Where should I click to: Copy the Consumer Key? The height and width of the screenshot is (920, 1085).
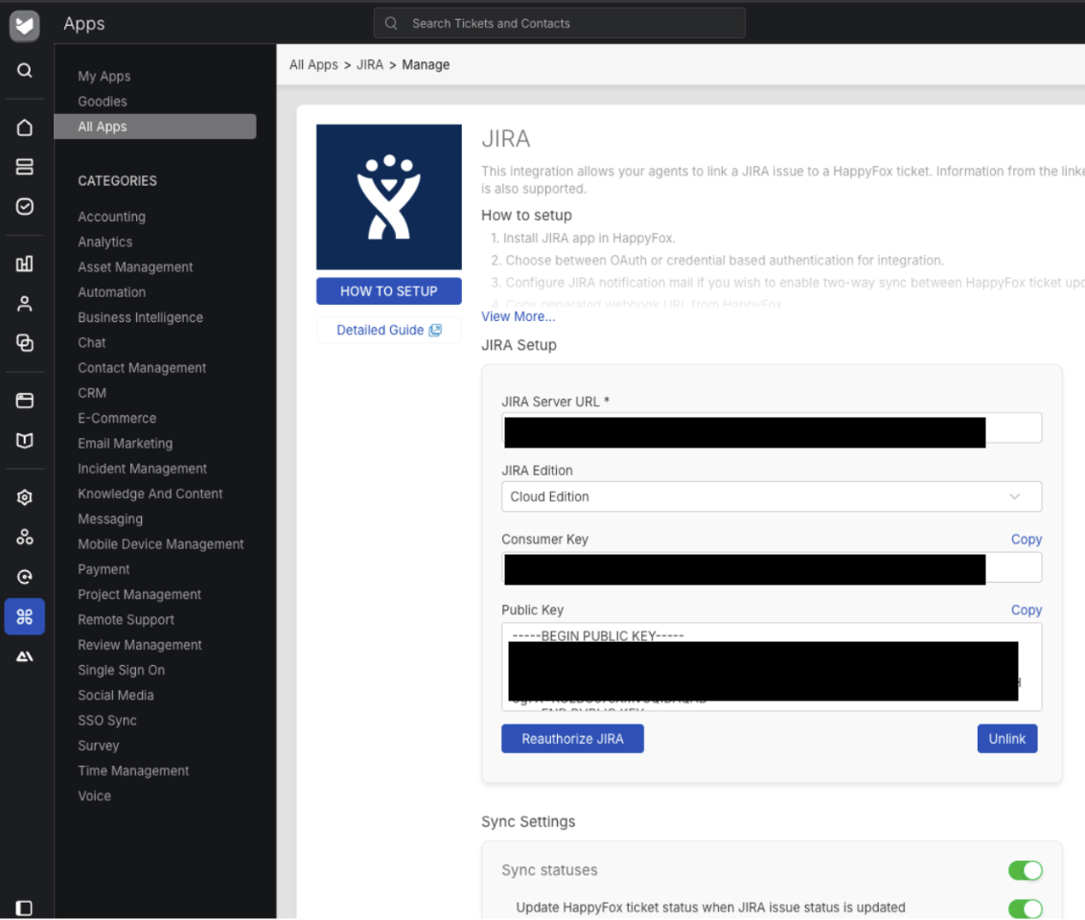[1026, 540]
